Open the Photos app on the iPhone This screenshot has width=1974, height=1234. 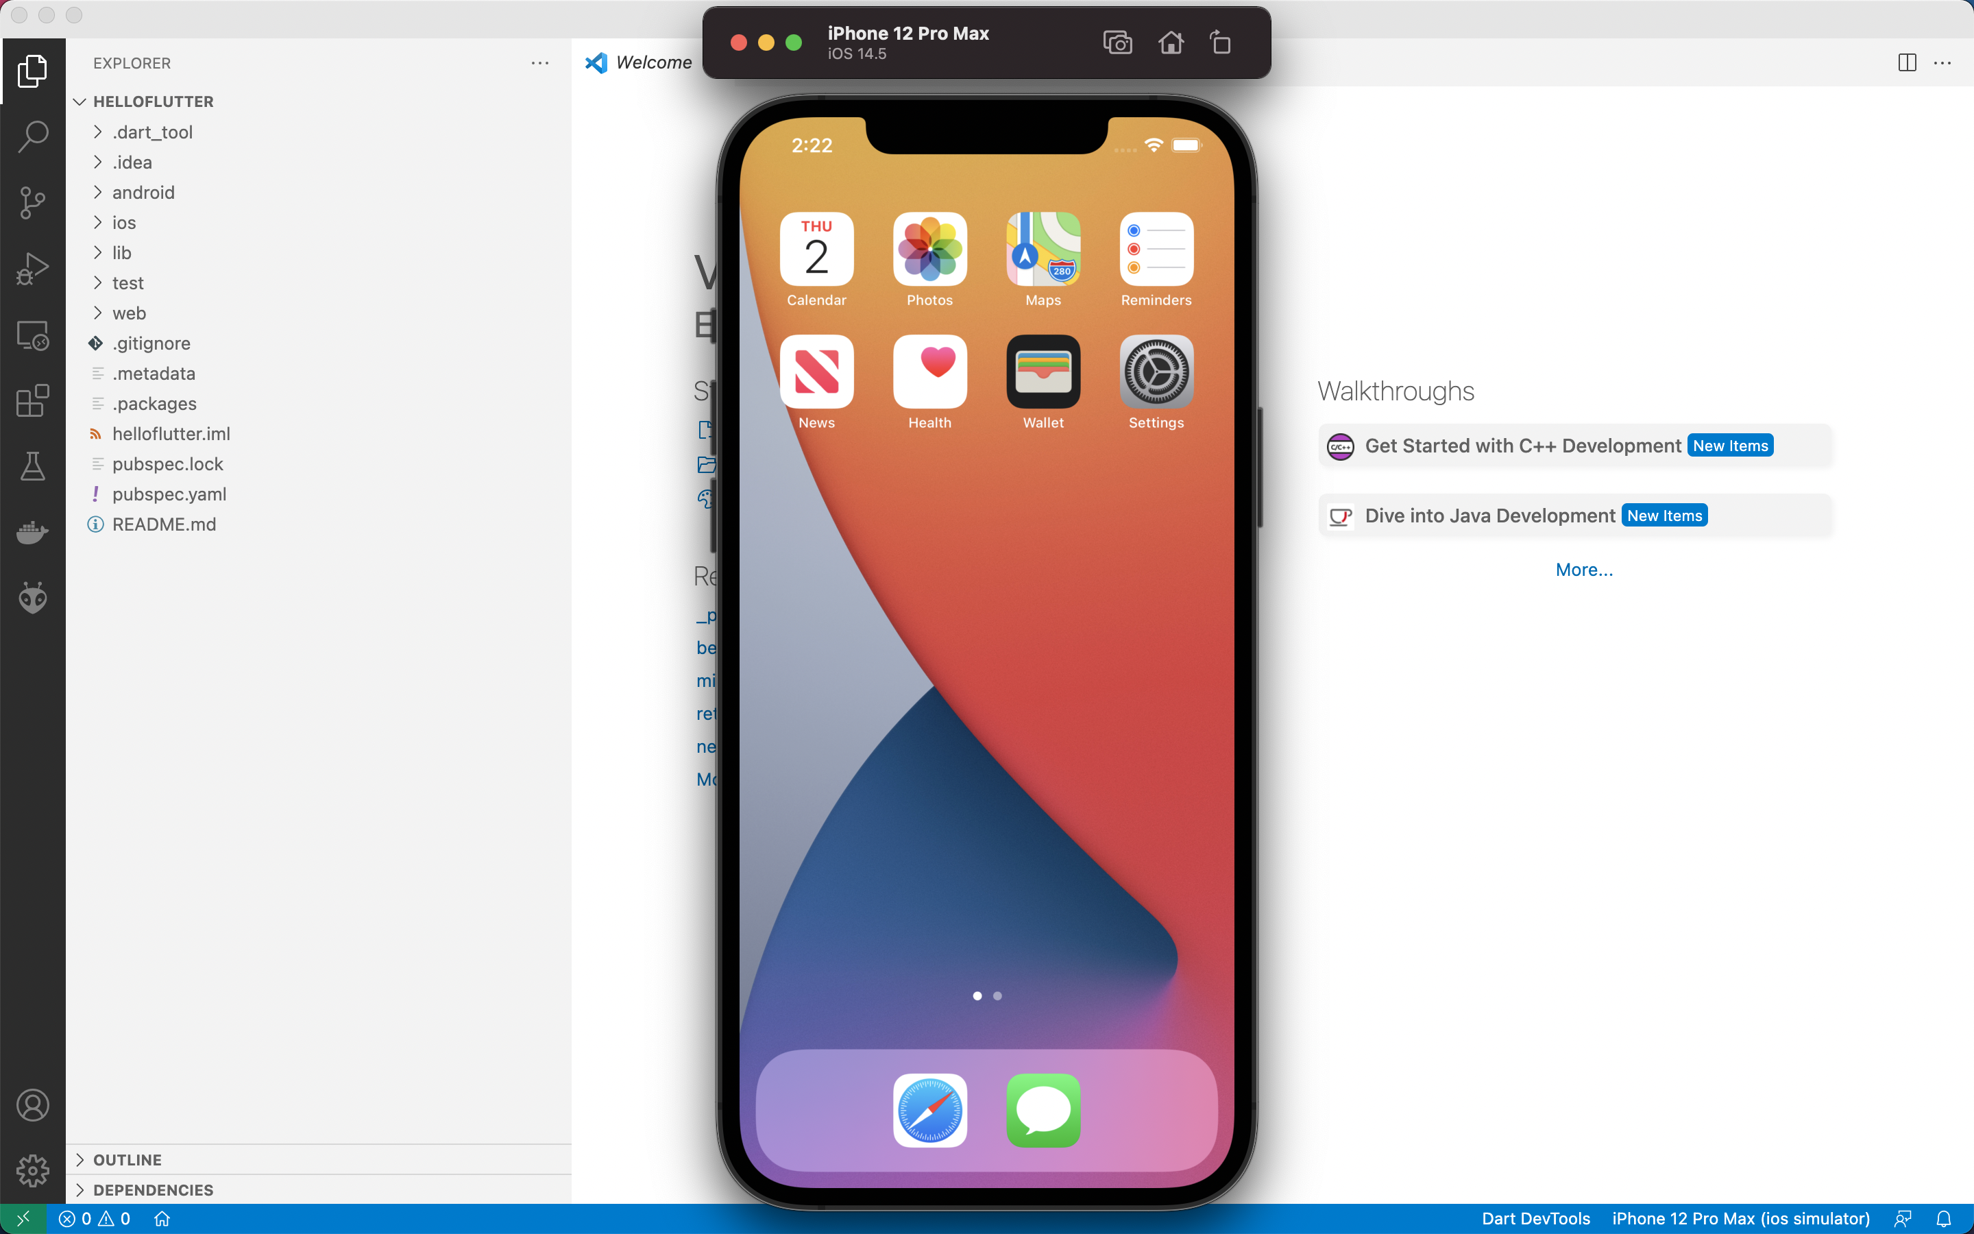pyautogui.click(x=930, y=249)
